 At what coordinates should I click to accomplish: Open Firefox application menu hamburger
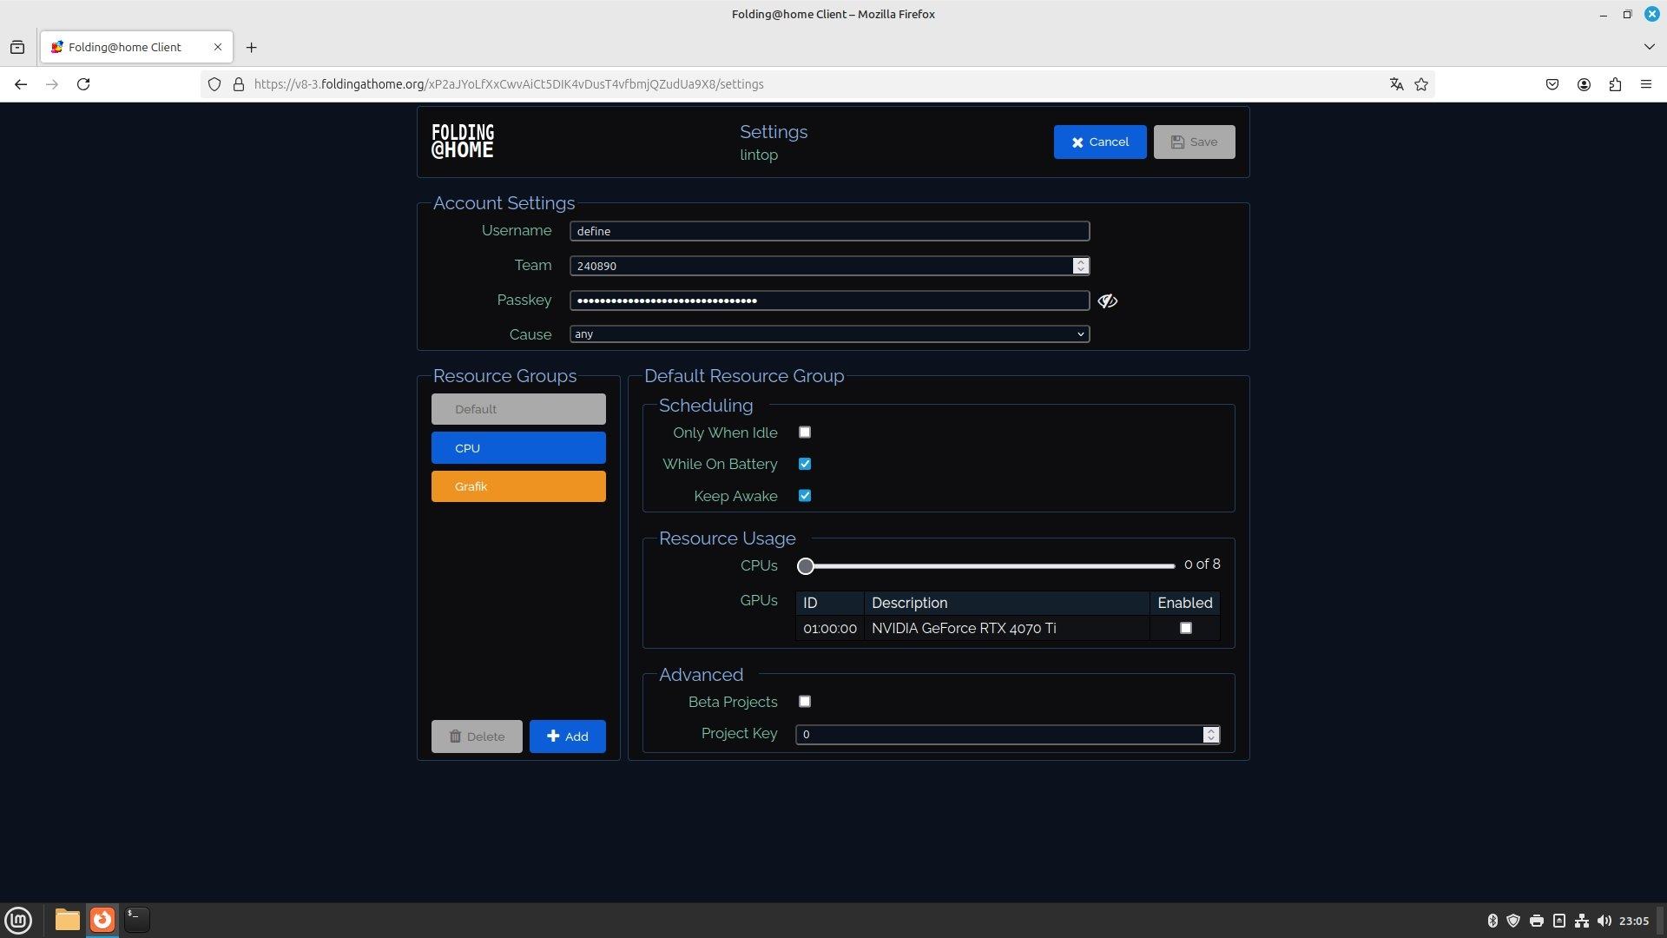tap(1645, 84)
